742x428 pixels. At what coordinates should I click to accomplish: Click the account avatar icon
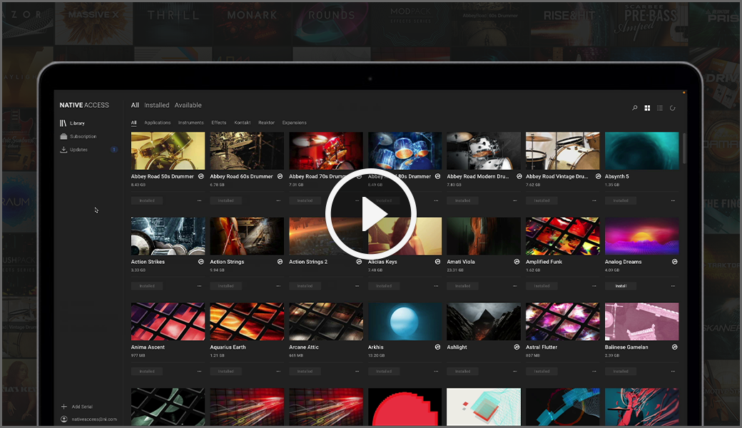tap(64, 419)
